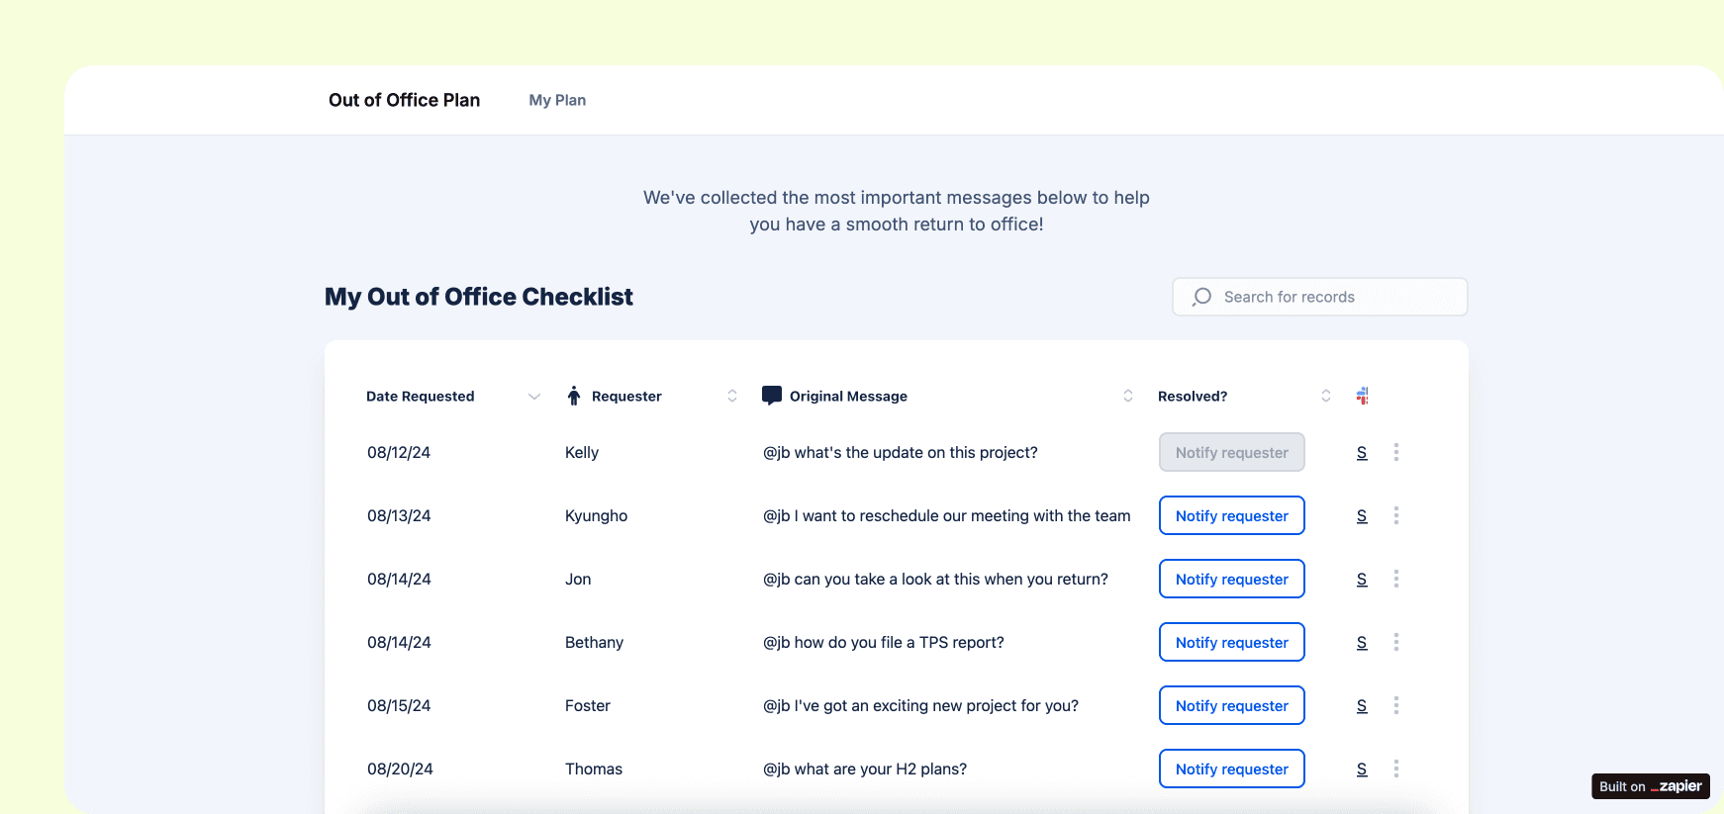Open the Out of Office Plan home
This screenshot has height=814, width=1724.
[x=404, y=100]
